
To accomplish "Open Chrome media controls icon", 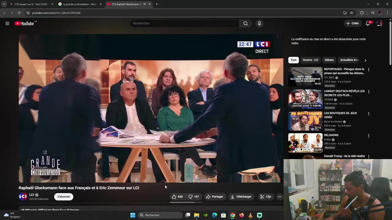I will 372,13.
